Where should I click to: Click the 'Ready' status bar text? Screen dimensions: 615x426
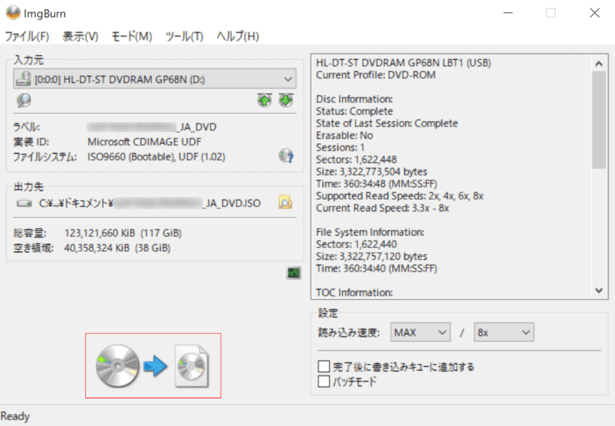pos(15,416)
